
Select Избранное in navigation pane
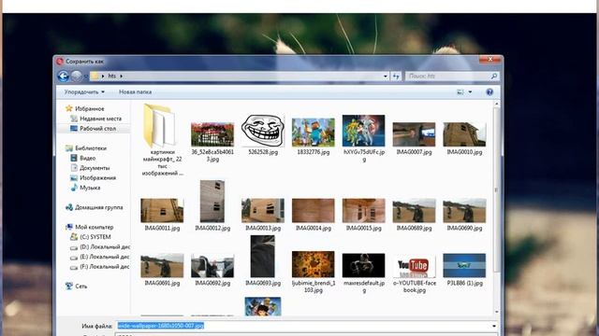(85, 108)
